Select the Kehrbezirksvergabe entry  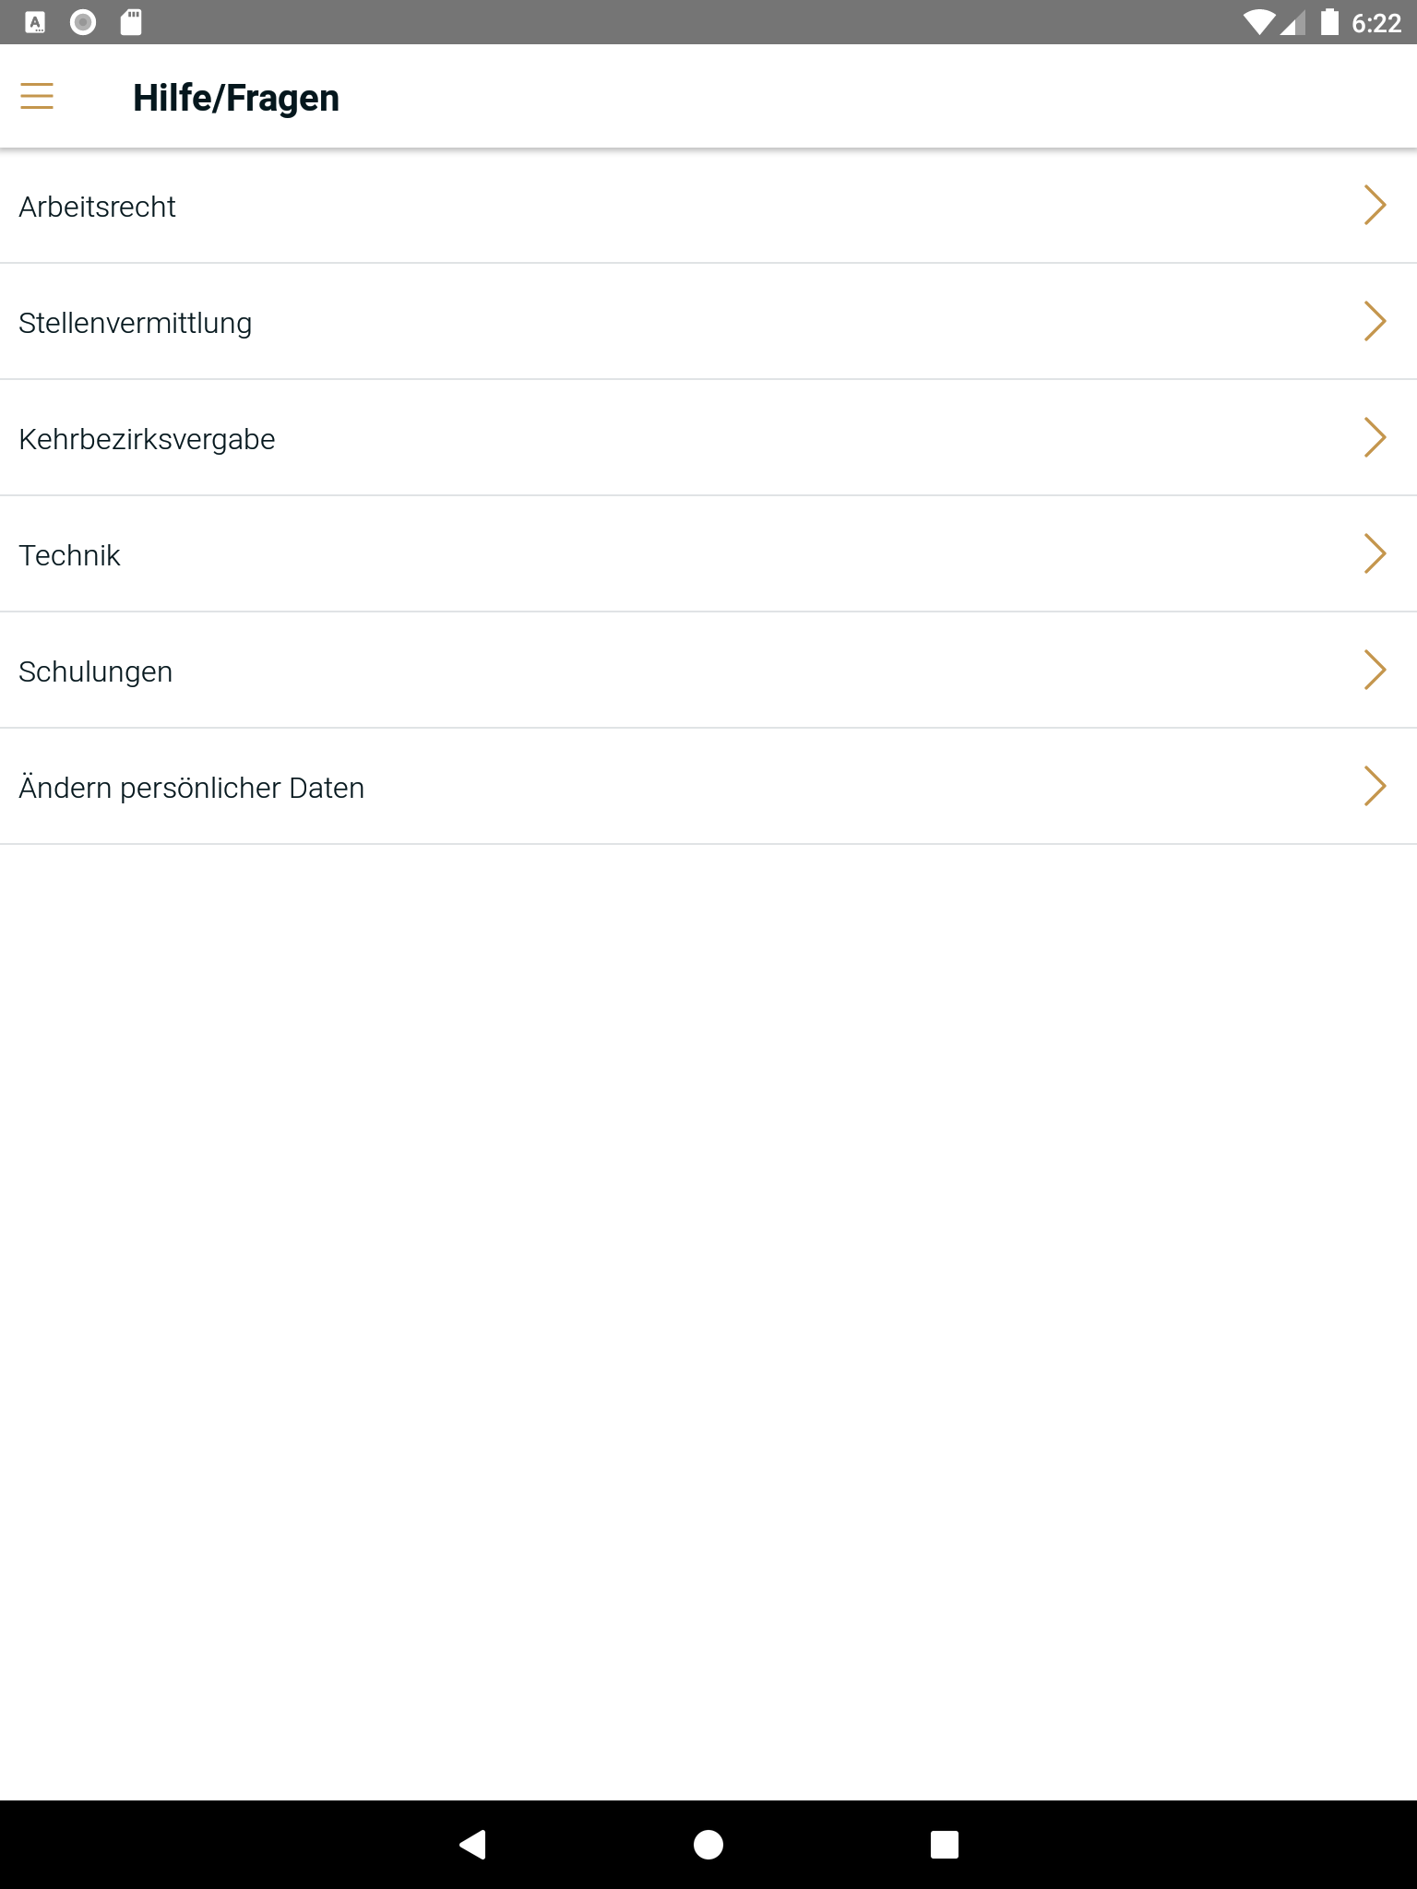pos(148,439)
